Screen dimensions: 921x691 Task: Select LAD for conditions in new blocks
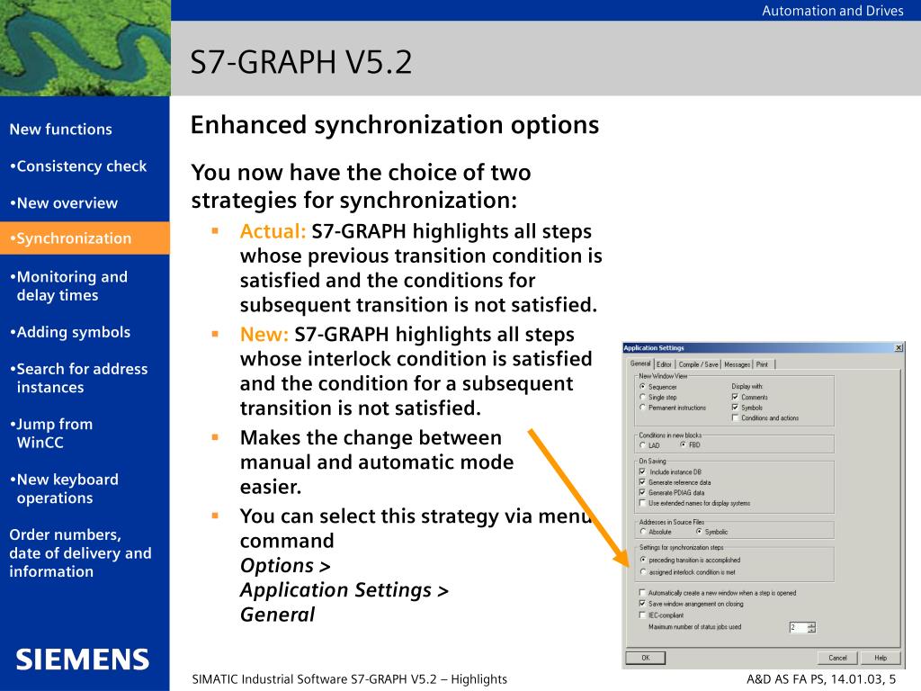click(642, 445)
